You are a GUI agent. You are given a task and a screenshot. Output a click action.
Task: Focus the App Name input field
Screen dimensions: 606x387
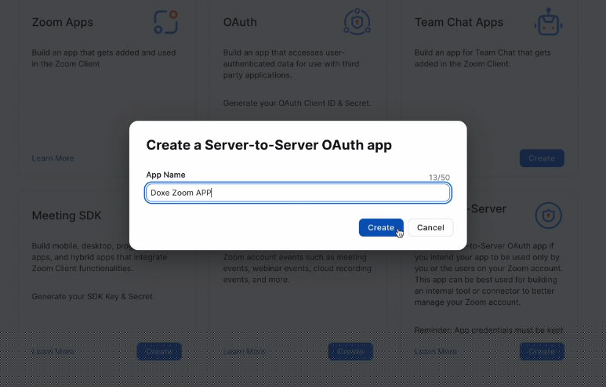click(298, 193)
